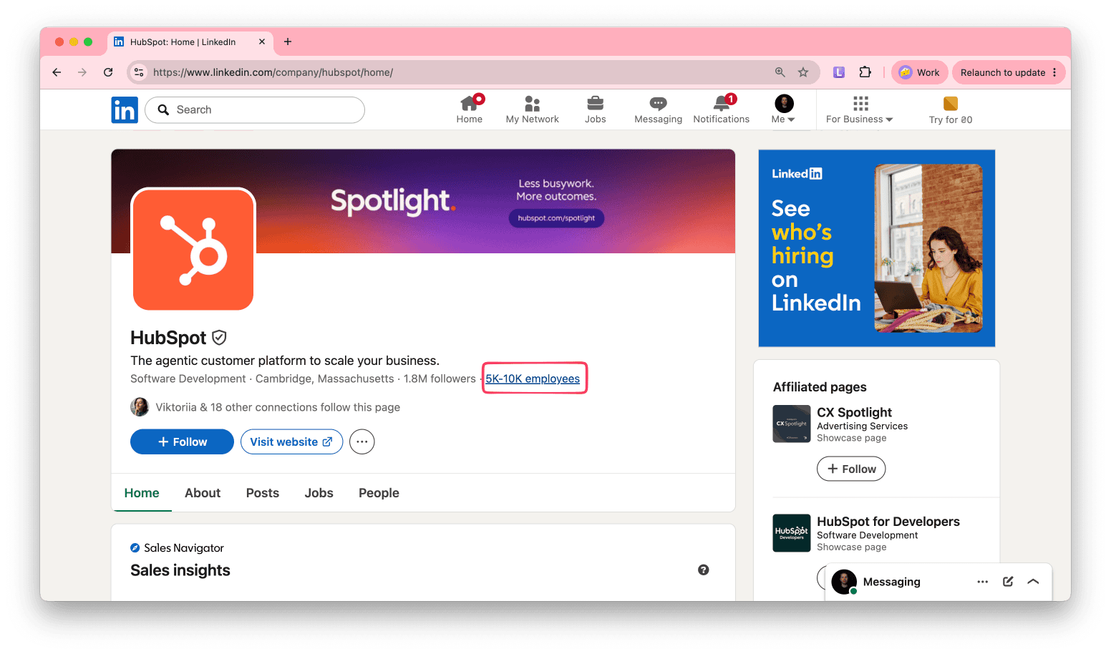This screenshot has width=1111, height=654.
Task: Open the CX Spotlight page thumbnail
Action: click(792, 424)
